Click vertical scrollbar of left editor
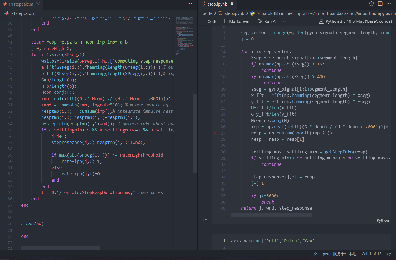396x260 pixels. 195,133
